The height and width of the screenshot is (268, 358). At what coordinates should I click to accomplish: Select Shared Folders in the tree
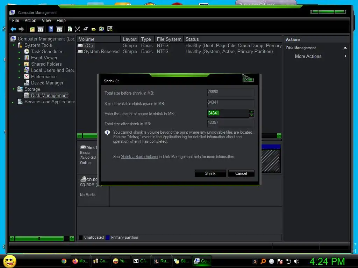(46, 64)
